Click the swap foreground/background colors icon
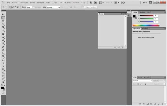 tap(4, 85)
